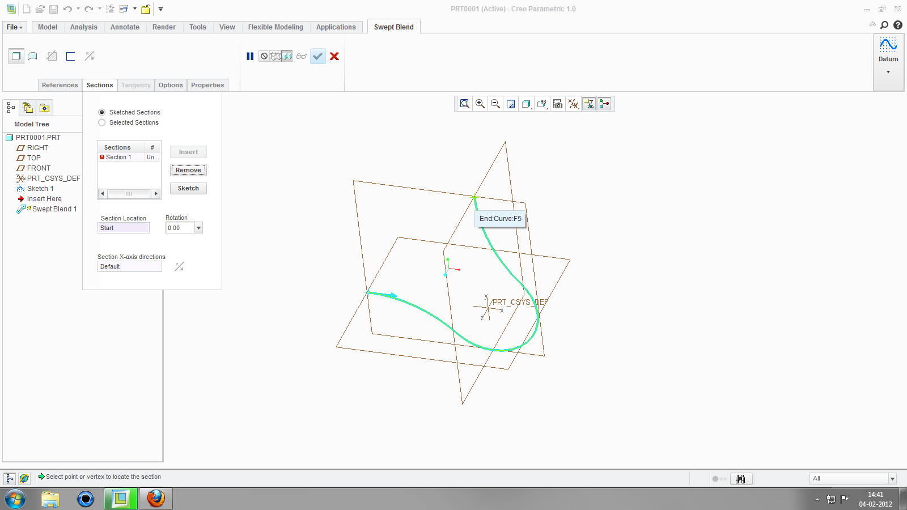
Task: Select the No preview icon
Action: [x=264, y=56]
